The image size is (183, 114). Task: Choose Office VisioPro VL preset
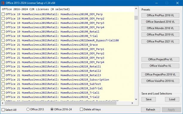(160, 66)
